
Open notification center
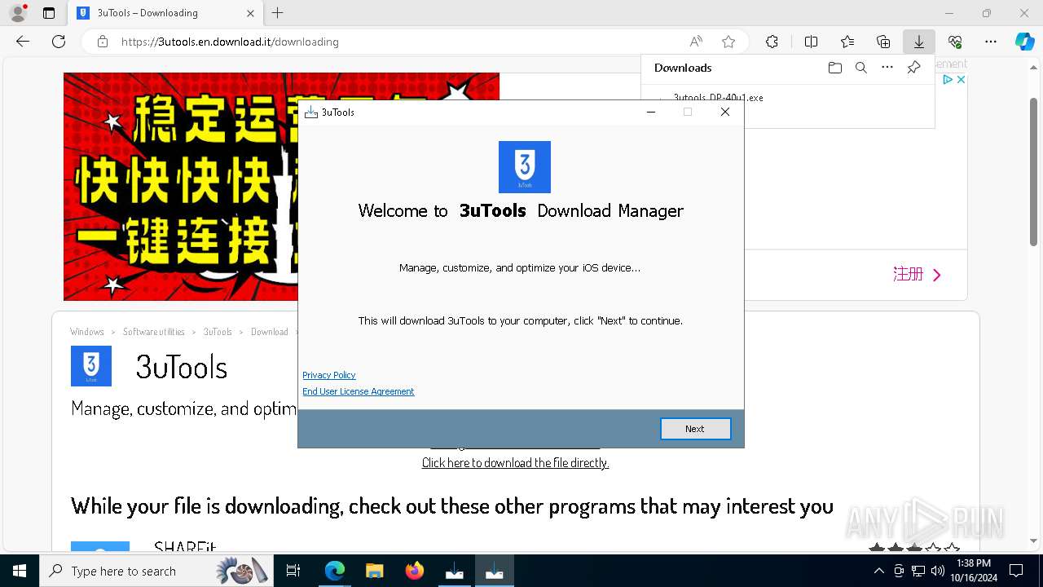point(1016,571)
